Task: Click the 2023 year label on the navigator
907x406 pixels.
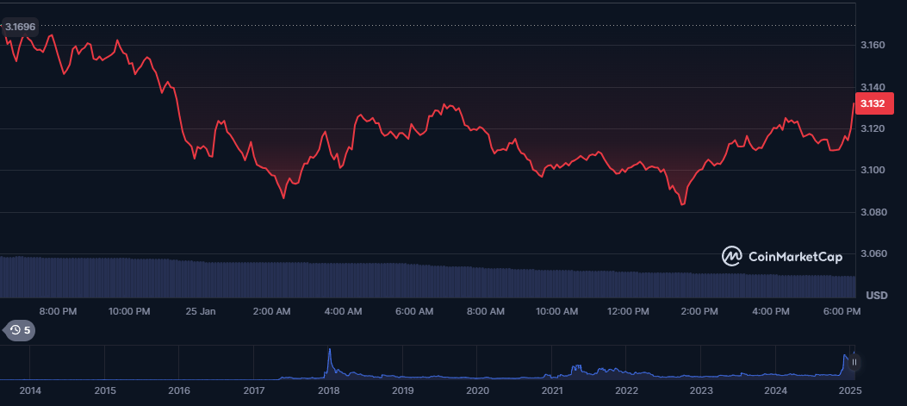Action: (701, 390)
